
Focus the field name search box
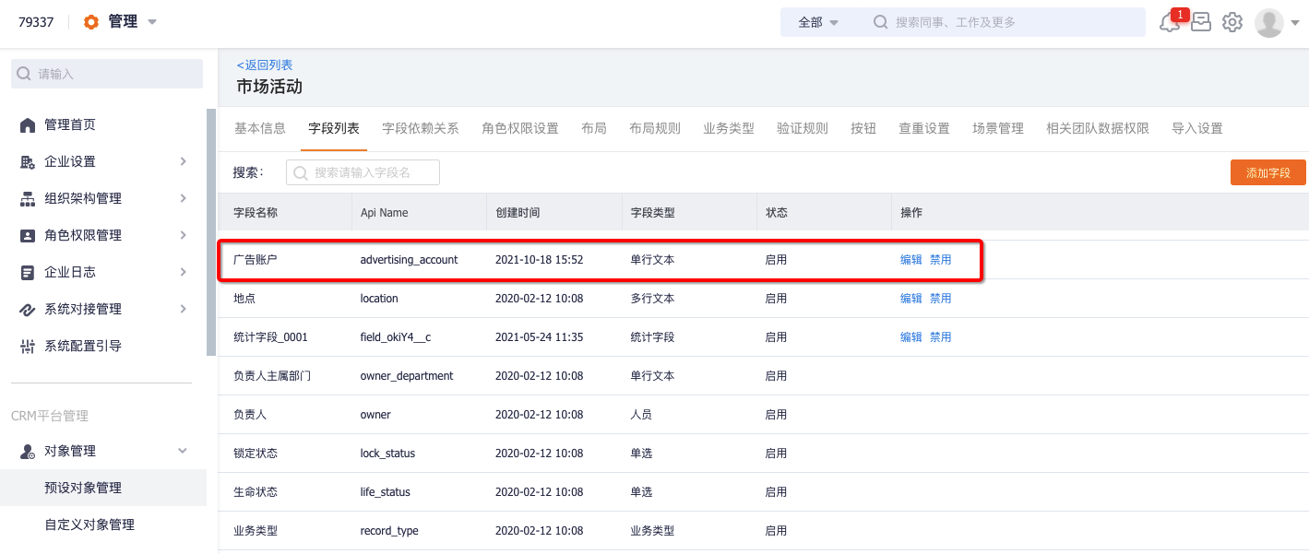363,172
